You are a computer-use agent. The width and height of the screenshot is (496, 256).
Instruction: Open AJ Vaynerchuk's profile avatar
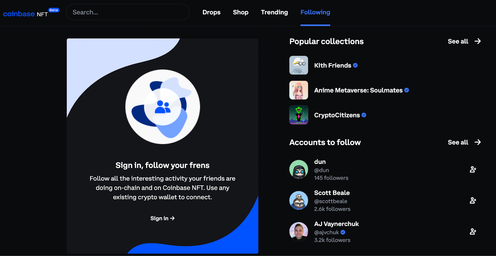299,231
